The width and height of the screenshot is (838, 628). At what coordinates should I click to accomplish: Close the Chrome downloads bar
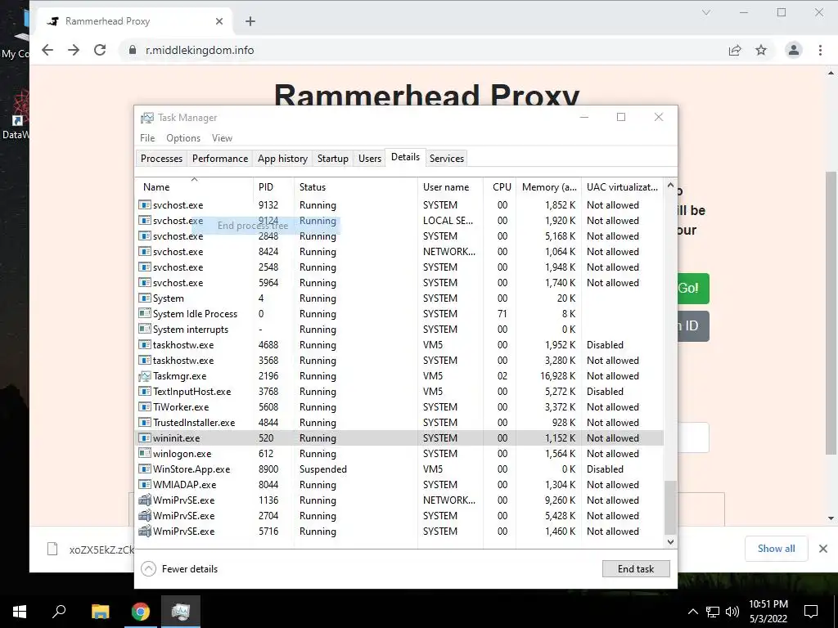coord(823,549)
